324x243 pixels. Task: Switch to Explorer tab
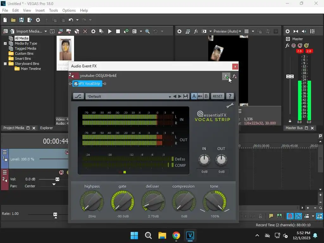coord(47,128)
